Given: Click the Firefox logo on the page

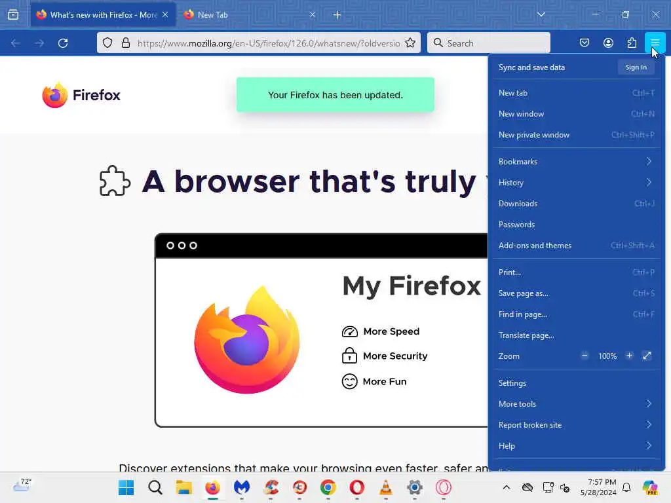Looking at the screenshot, I should click(x=81, y=95).
